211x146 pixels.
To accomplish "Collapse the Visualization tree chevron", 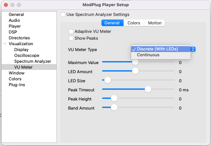I will tap(5, 44).
